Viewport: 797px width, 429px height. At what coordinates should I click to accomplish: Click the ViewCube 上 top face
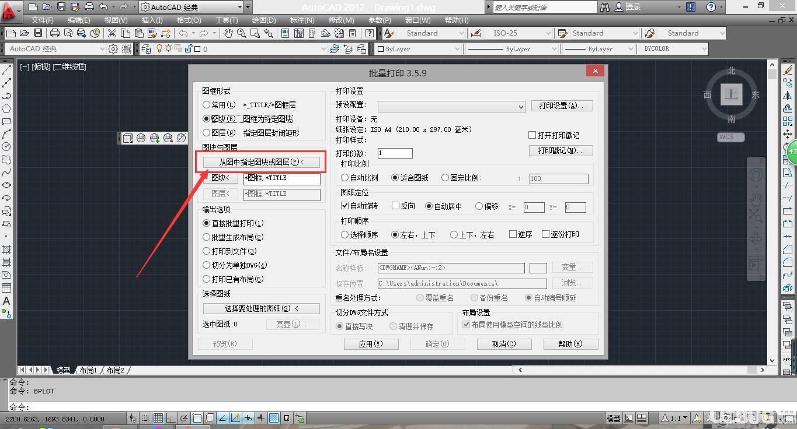click(731, 94)
